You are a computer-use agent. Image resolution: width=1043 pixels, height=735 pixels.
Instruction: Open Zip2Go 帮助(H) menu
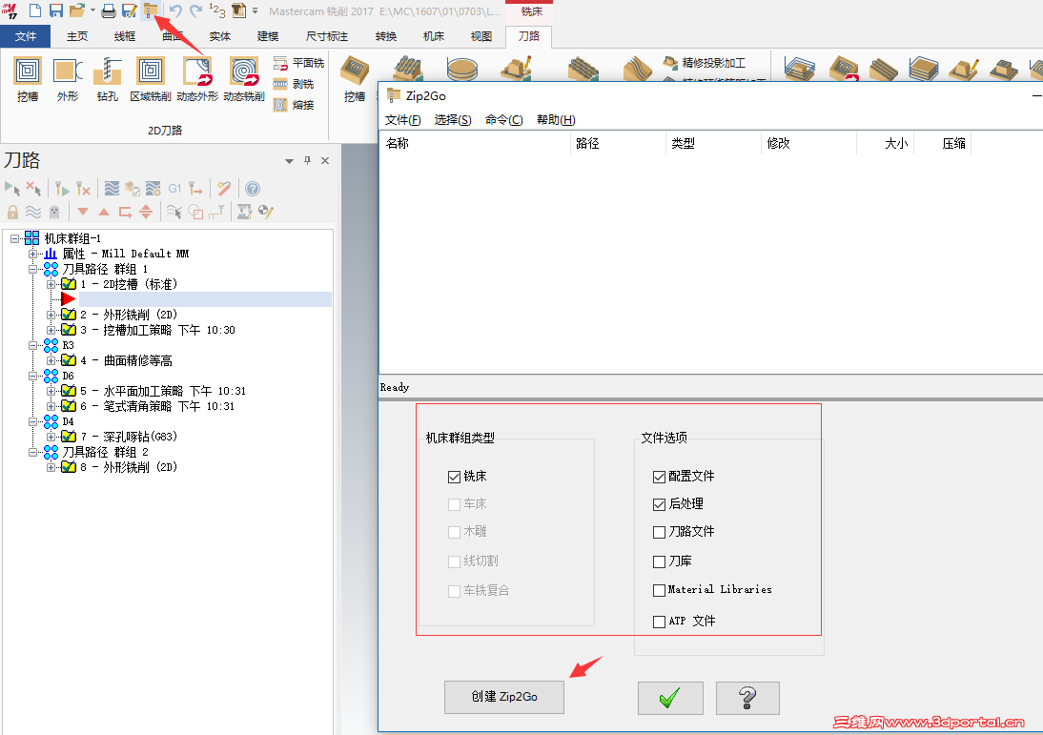[x=556, y=120]
